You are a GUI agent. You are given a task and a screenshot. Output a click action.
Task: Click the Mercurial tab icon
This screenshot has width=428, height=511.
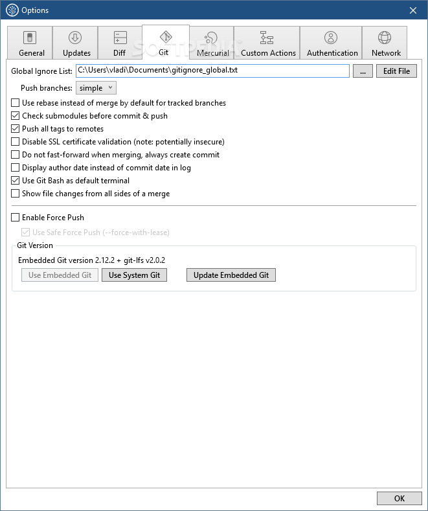pyautogui.click(x=211, y=38)
